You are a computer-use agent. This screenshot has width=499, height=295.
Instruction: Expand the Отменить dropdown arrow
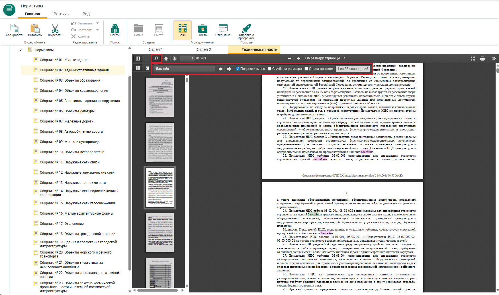pos(97,23)
